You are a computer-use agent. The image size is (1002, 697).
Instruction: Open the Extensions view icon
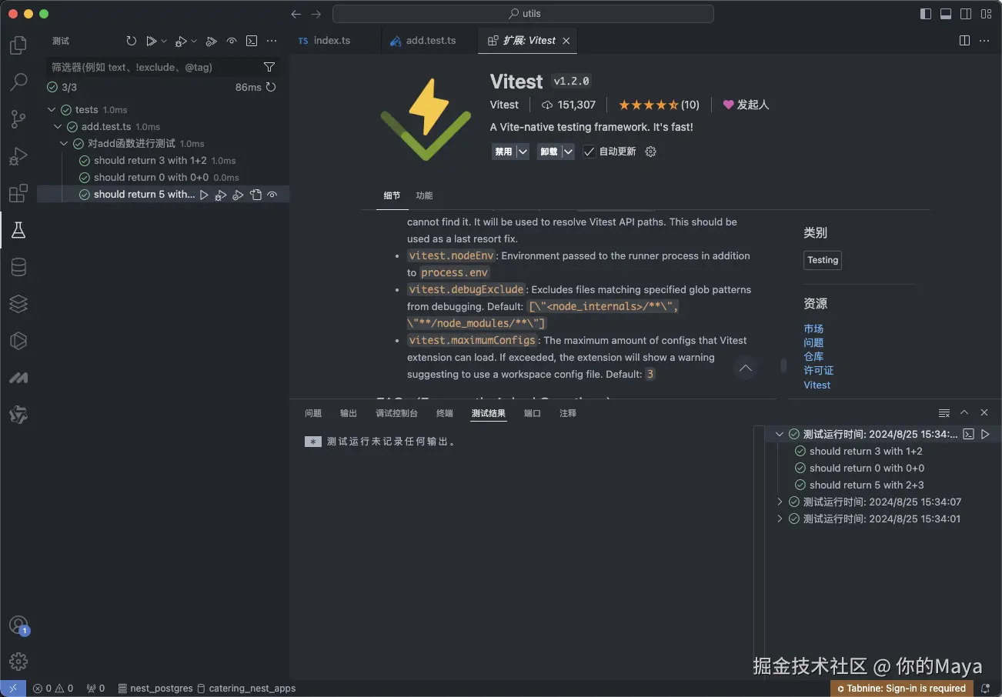[18, 193]
